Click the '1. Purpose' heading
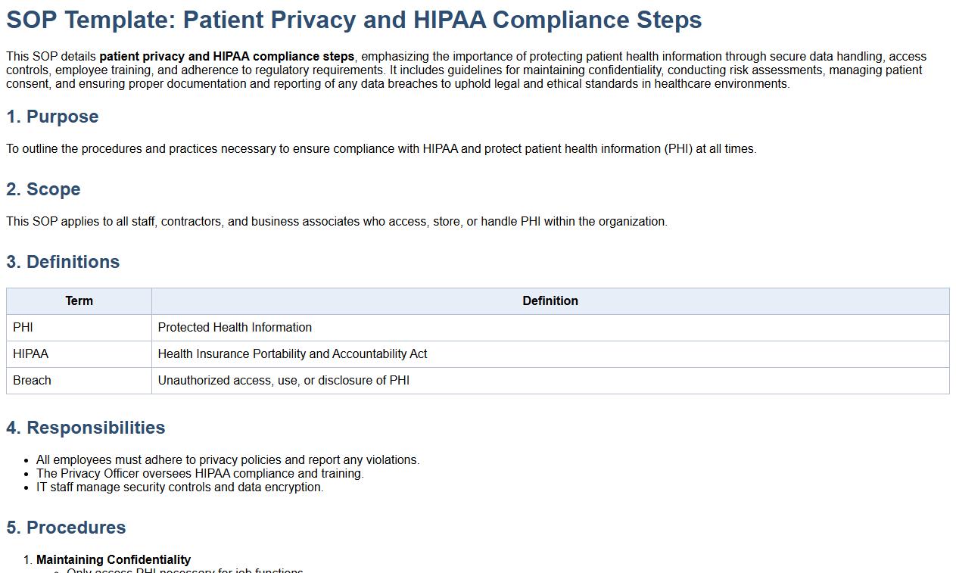 pos(52,117)
